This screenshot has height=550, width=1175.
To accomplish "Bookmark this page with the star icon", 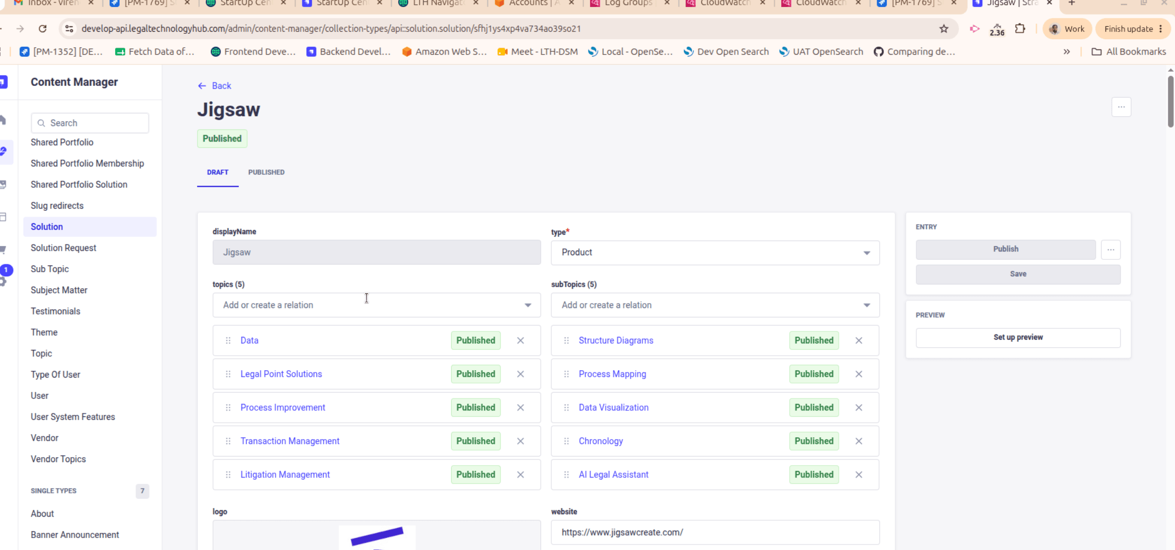I will coord(944,29).
